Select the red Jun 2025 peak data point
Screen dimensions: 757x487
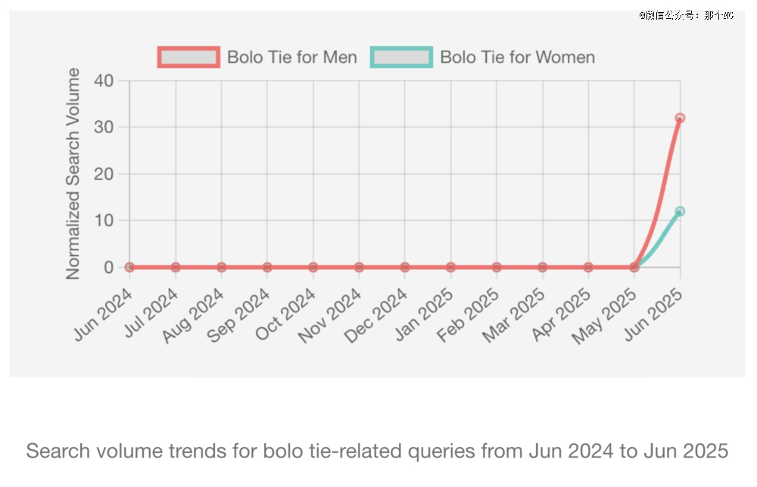coord(680,118)
